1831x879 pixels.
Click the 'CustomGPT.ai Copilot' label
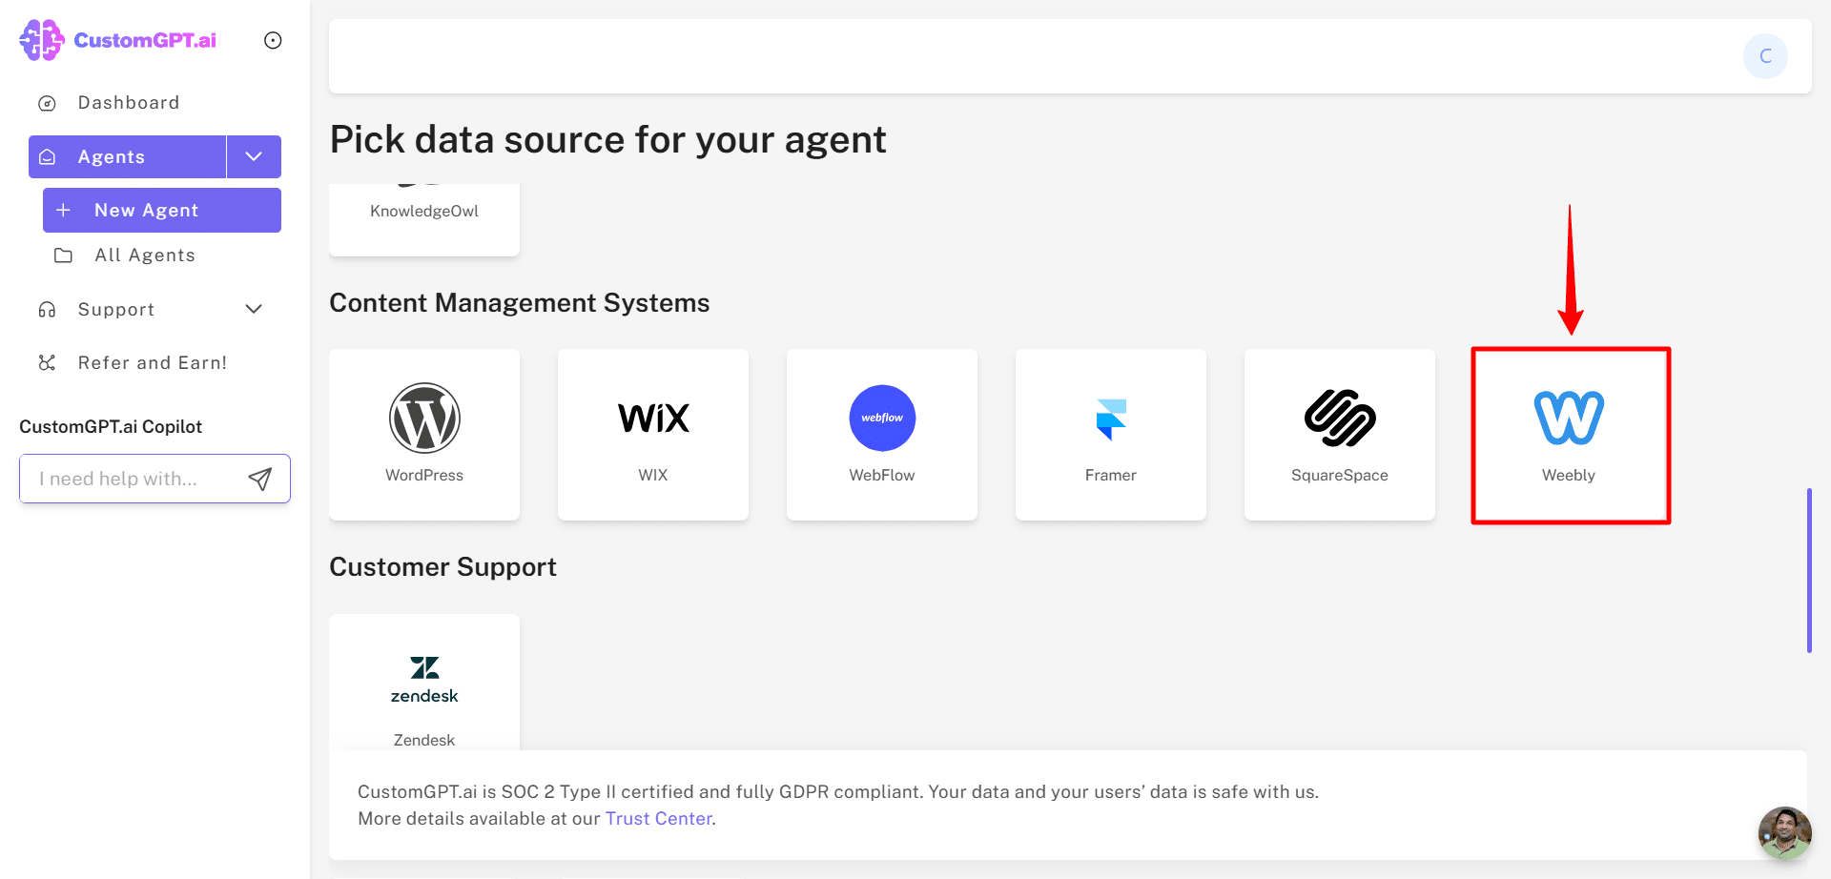coord(111,427)
